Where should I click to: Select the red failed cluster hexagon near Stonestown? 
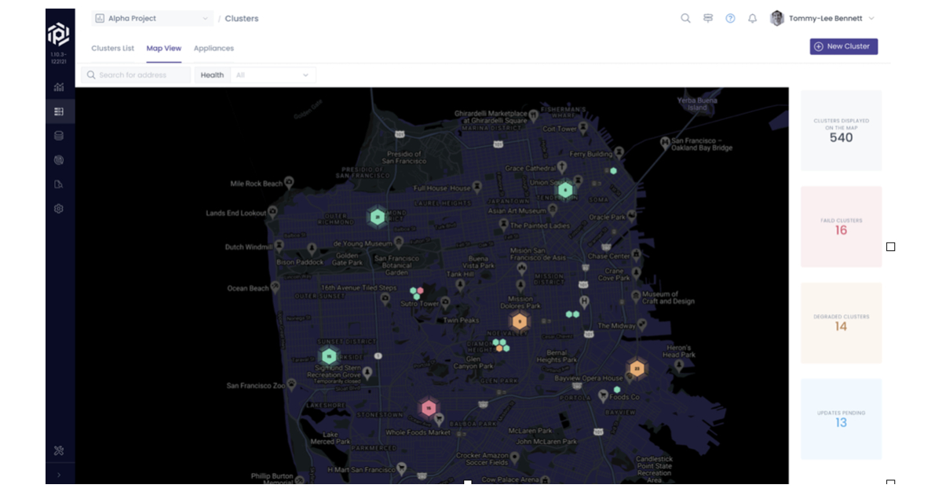pos(427,406)
